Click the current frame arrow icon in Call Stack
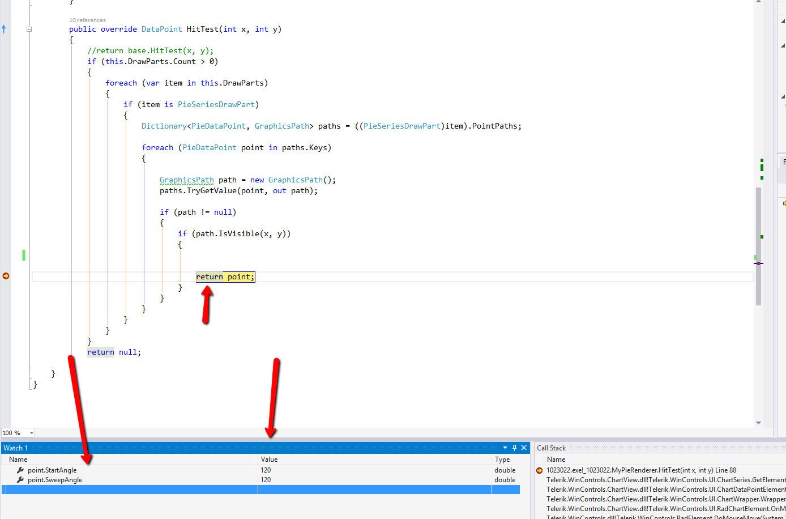This screenshot has width=786, height=519. (x=539, y=470)
